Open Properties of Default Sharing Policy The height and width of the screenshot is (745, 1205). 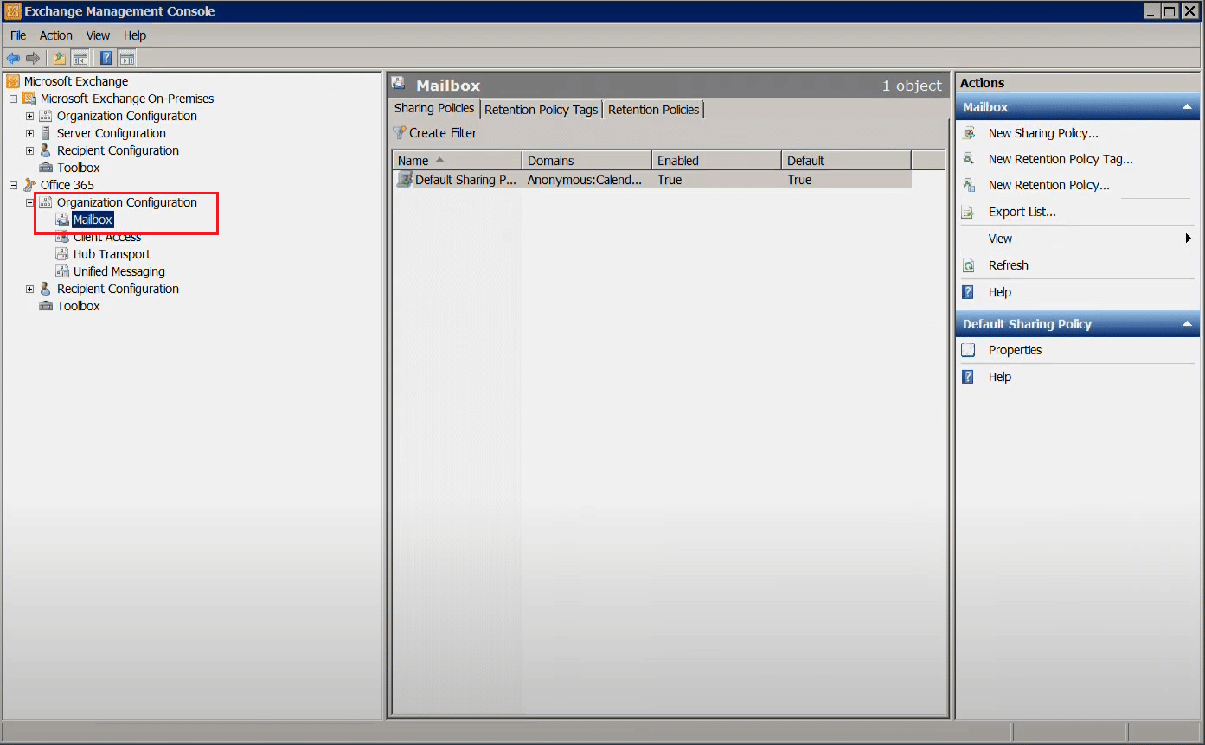tap(1015, 350)
